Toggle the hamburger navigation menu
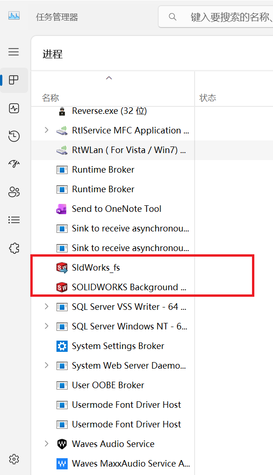Screen dimensions: 273x475 click(14, 52)
